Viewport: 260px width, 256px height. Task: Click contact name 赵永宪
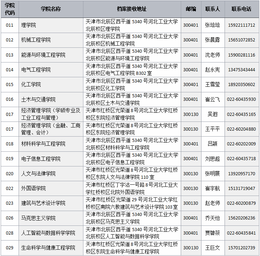(213, 70)
